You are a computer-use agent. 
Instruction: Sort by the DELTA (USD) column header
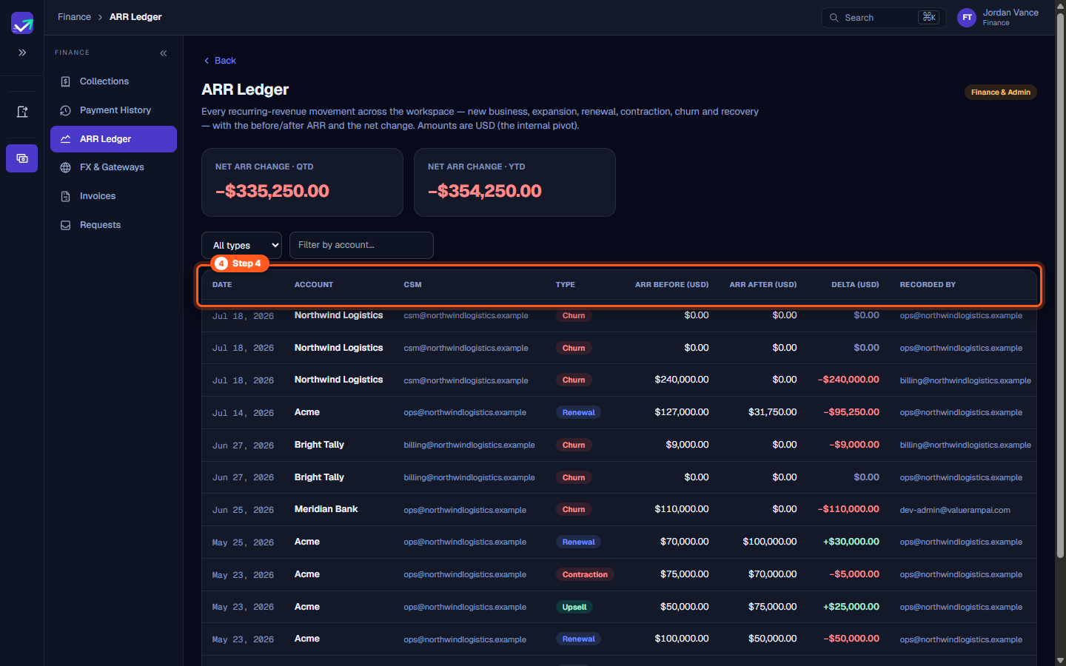[855, 285]
